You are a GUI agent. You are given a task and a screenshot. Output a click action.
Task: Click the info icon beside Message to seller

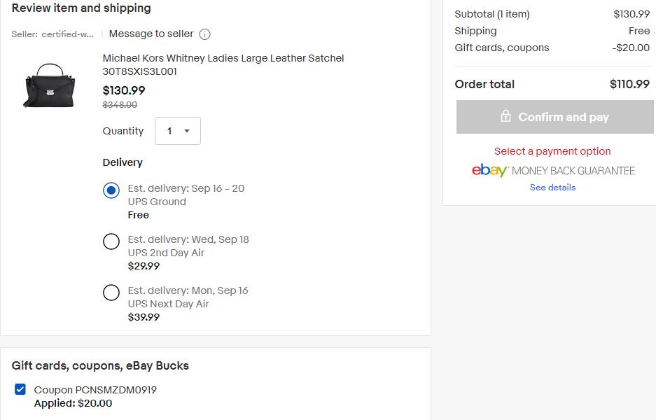click(204, 34)
